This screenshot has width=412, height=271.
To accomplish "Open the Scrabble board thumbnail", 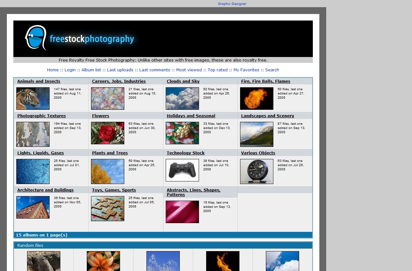I will [108, 208].
